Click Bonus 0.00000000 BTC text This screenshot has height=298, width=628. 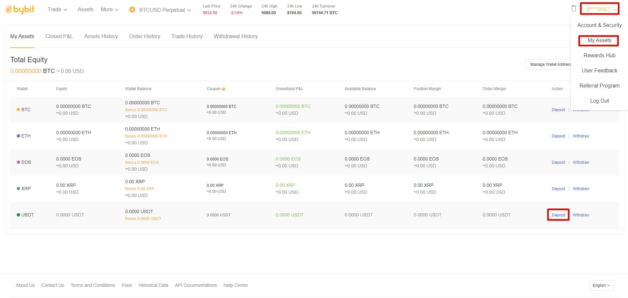pyautogui.click(x=146, y=110)
